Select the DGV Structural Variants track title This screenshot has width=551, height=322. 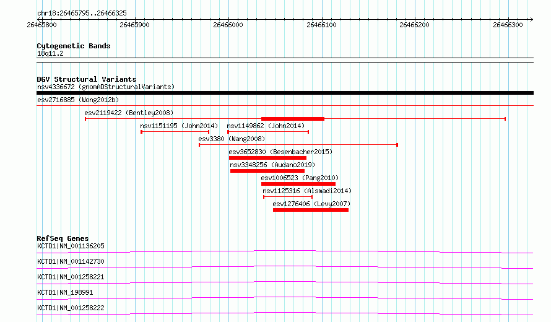tap(87, 79)
